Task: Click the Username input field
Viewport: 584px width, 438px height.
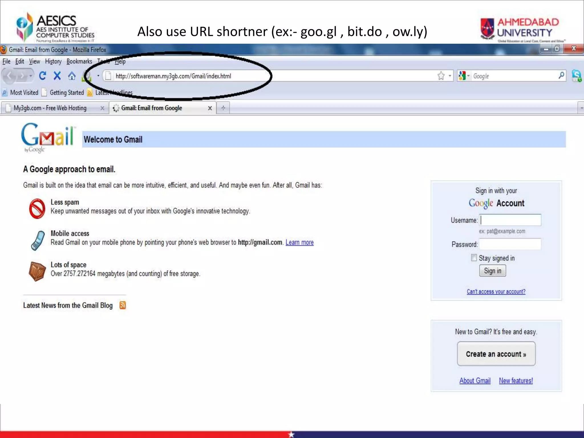Action: tap(510, 220)
